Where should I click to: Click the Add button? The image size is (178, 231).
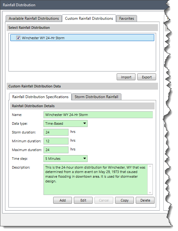tap(63, 200)
